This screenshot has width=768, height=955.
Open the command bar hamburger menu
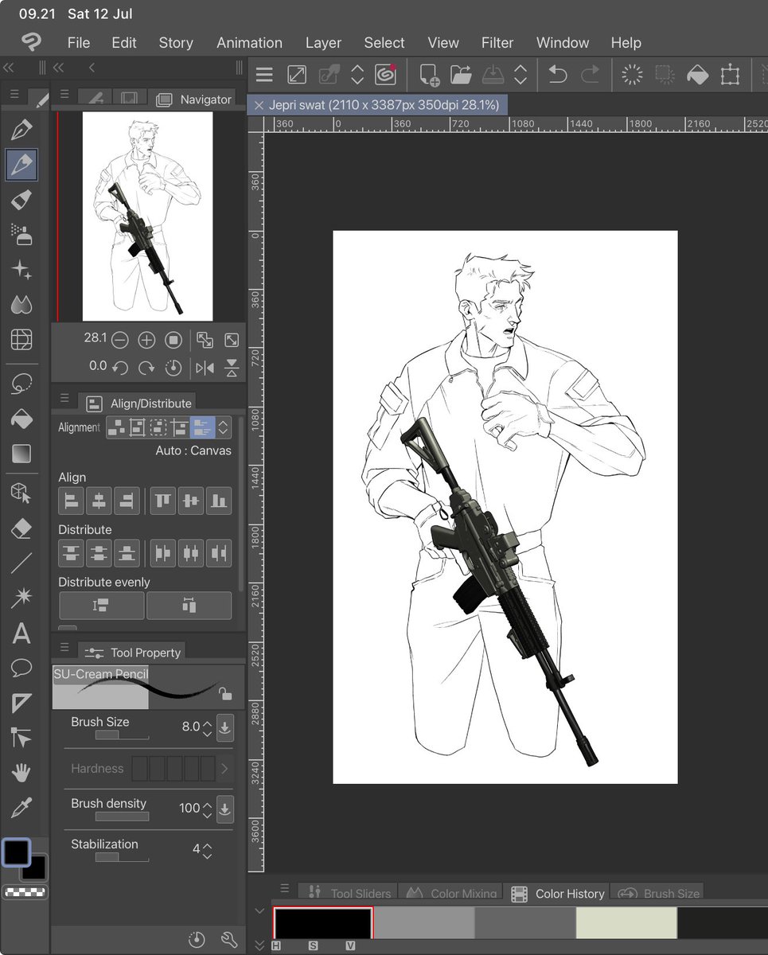click(x=264, y=75)
